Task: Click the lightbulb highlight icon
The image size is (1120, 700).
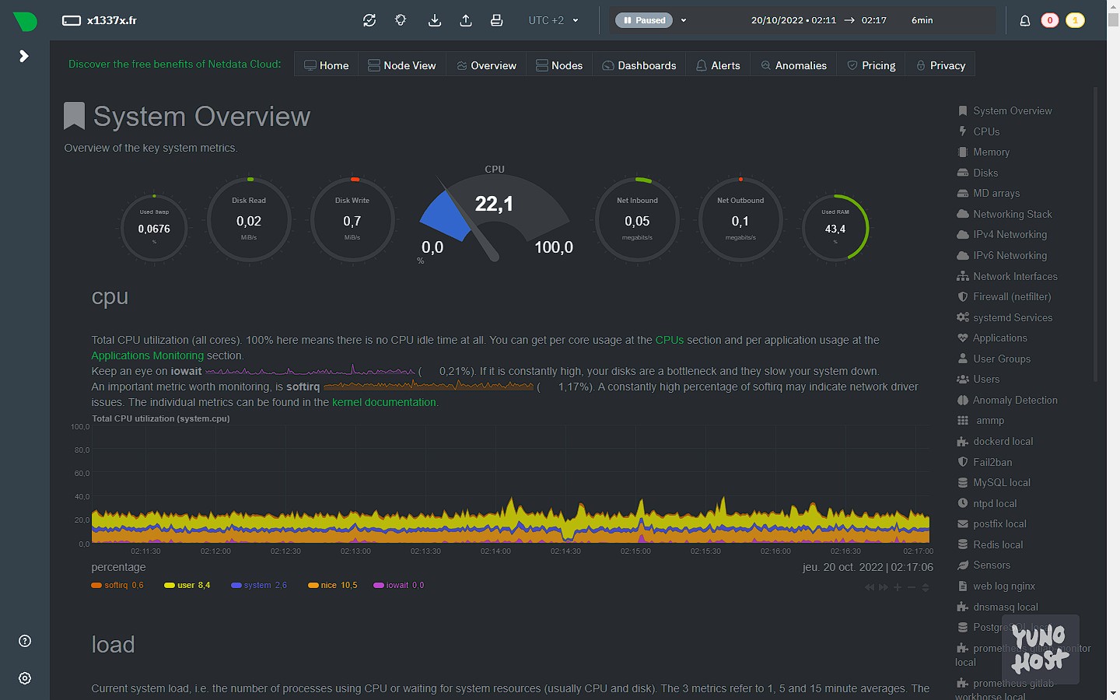Action: pyautogui.click(x=401, y=20)
